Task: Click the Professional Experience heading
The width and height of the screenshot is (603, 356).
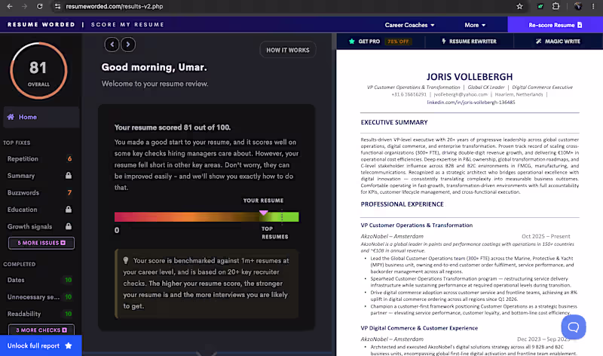Action: [x=402, y=204]
